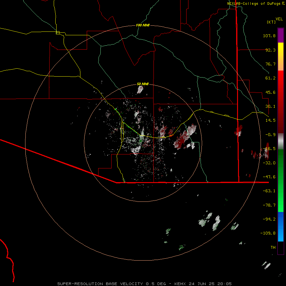Click the -0.9 velocity scale value
The image size is (286, 286).
click(x=270, y=135)
